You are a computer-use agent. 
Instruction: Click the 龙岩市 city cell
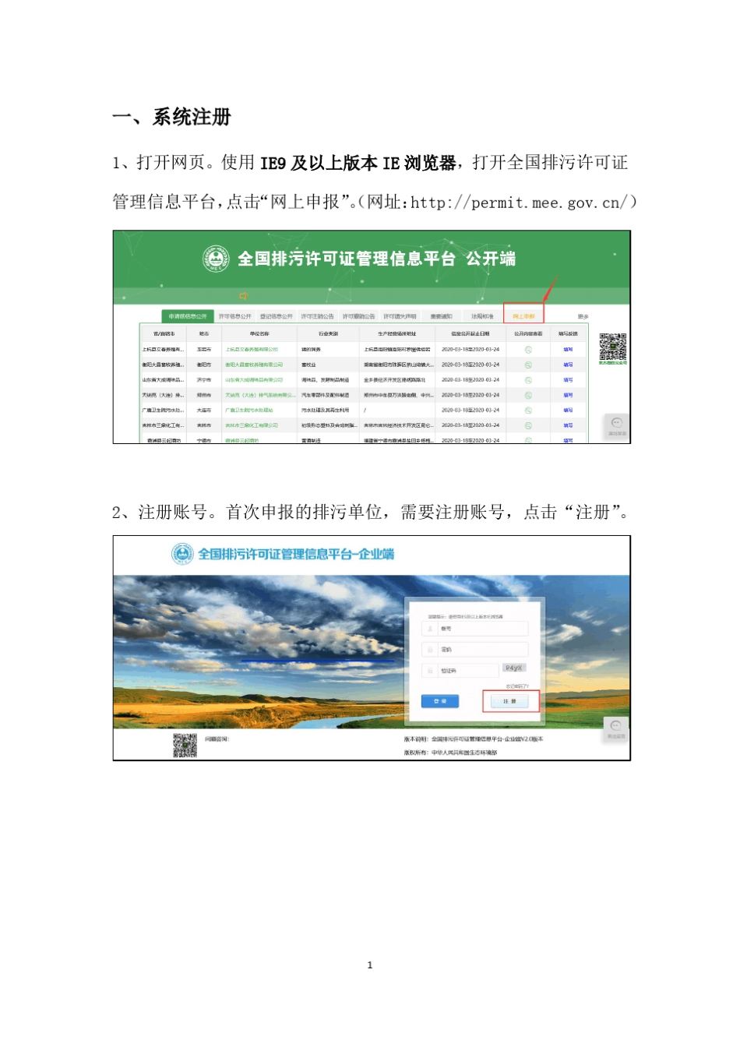pyautogui.click(x=203, y=350)
